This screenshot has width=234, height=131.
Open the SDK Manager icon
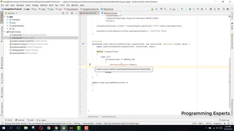click(x=219, y=9)
